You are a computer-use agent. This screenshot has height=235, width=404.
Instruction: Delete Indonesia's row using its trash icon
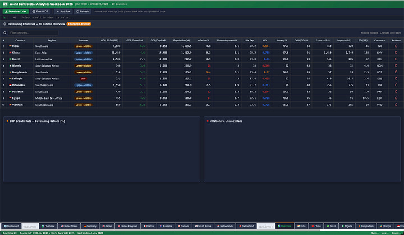pyautogui.click(x=396, y=85)
